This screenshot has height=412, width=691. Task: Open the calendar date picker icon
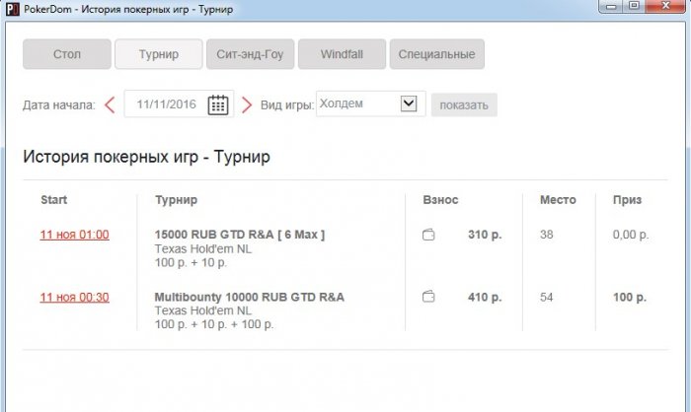(x=218, y=104)
